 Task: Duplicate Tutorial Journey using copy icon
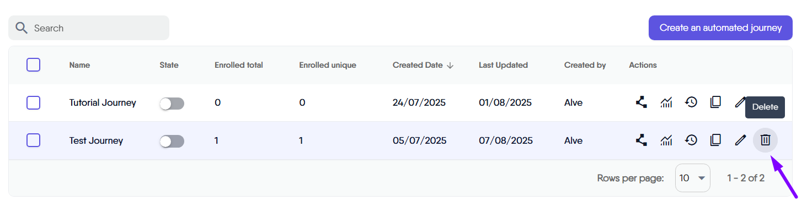715,102
